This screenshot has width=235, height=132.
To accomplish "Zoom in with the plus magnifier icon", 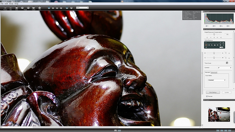I will click(53, 7).
